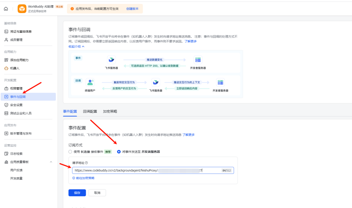Screen dimensions: 352x208
Task: Collapse 应用质量看板 chevron
Action: click(51, 162)
